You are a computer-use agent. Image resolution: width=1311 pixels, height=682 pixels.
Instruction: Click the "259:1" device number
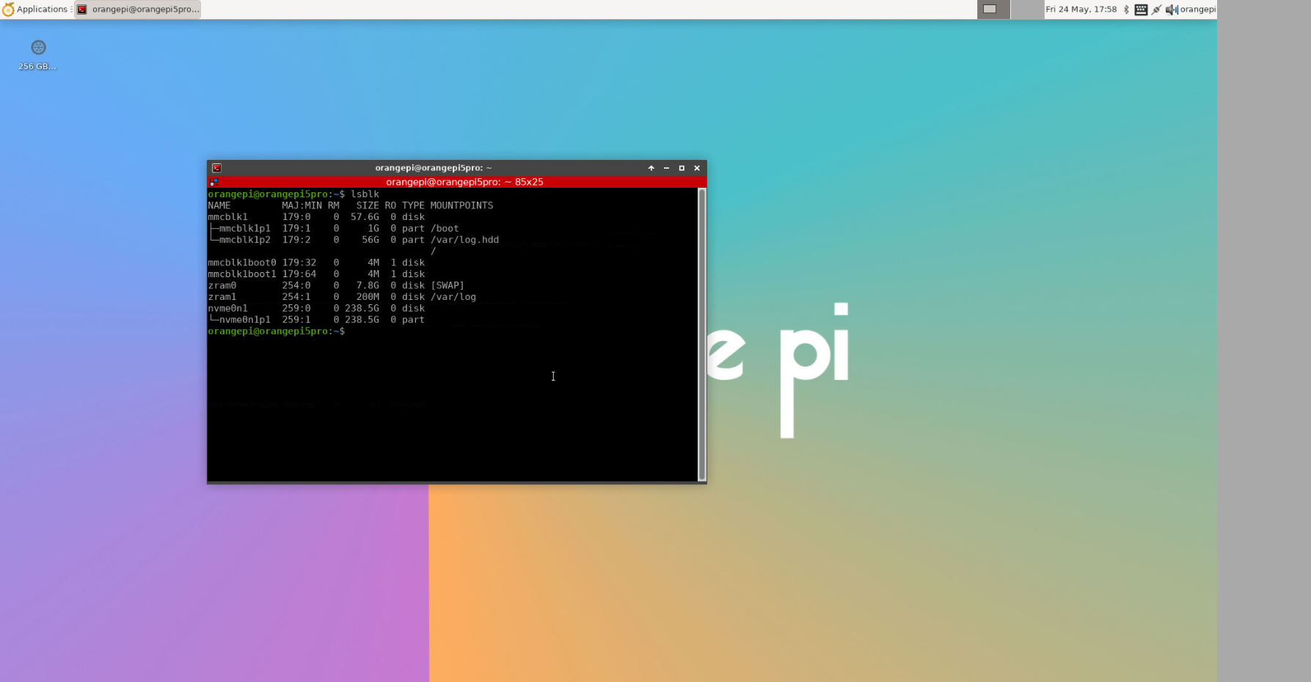[x=296, y=320]
